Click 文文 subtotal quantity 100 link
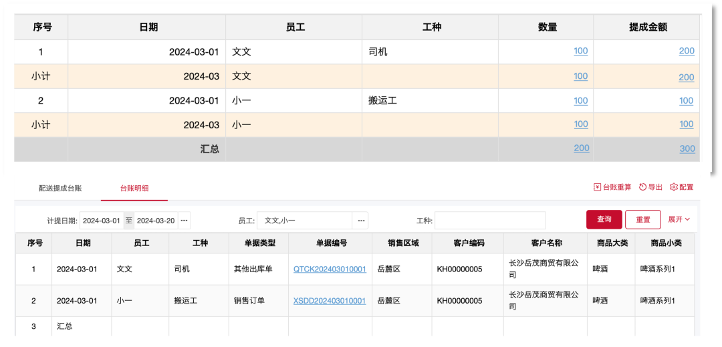This screenshot has height=347, width=722. click(x=581, y=76)
